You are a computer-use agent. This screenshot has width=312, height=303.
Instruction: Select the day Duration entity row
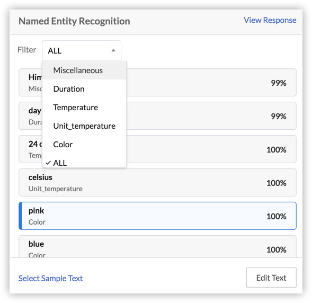click(x=157, y=115)
